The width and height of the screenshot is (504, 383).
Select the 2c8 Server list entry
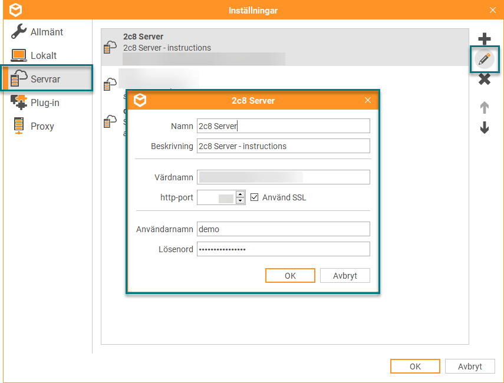(285, 47)
